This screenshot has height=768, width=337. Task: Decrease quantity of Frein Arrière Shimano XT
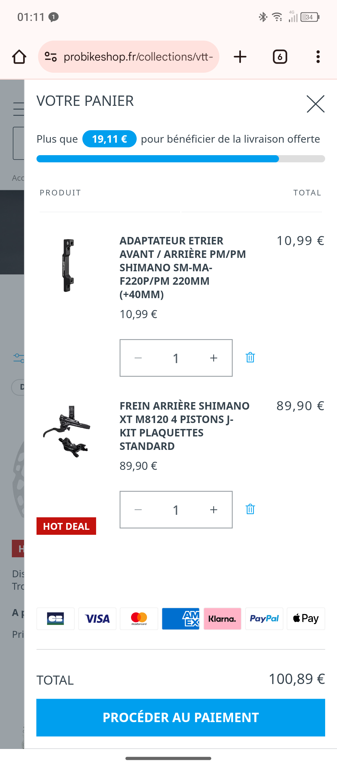coord(138,510)
